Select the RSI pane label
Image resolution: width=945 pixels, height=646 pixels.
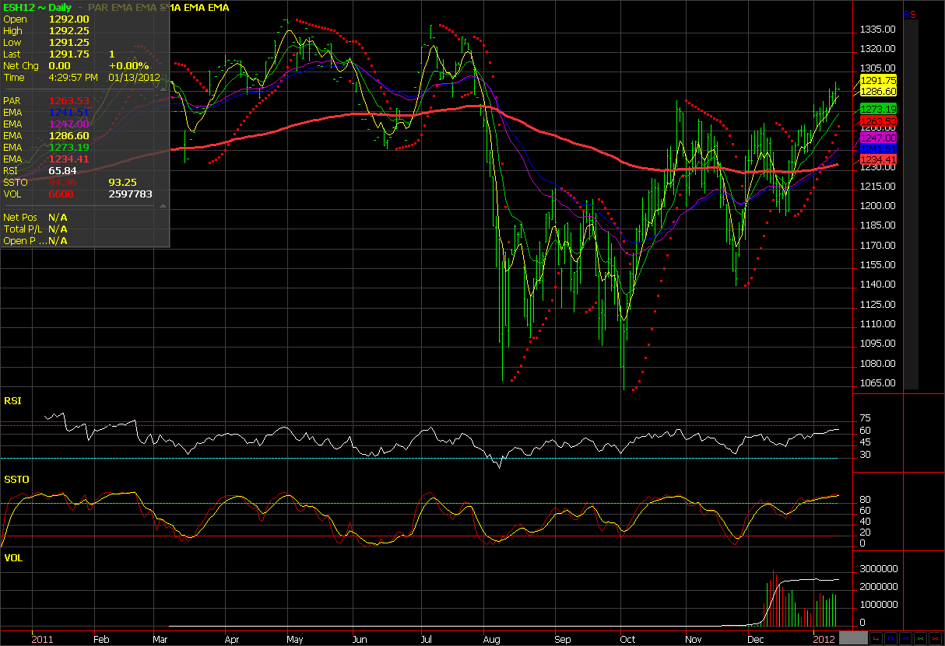(x=14, y=401)
